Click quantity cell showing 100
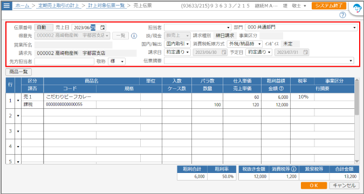The image size is (364, 194). (207, 105)
